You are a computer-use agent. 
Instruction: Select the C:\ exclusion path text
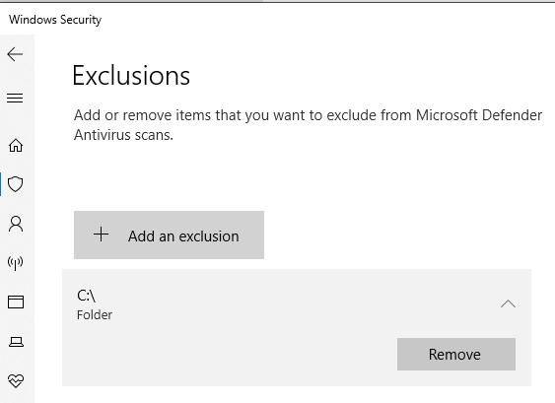(x=86, y=296)
